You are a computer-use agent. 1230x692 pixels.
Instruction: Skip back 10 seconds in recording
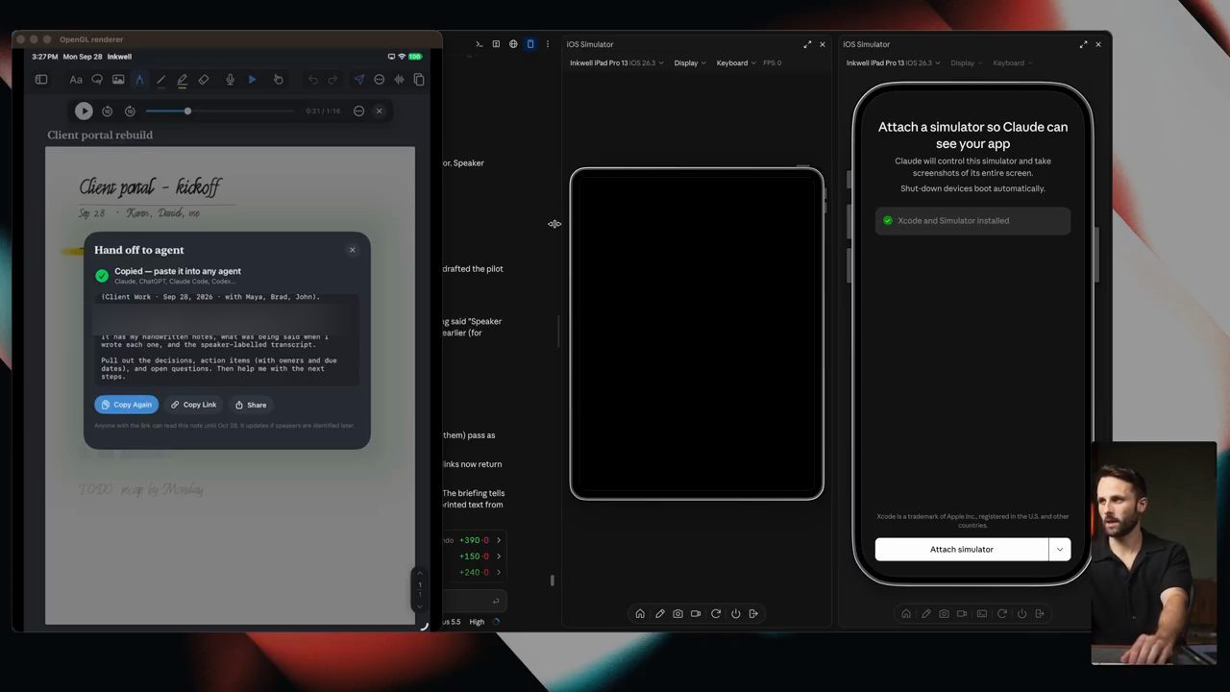[107, 111]
